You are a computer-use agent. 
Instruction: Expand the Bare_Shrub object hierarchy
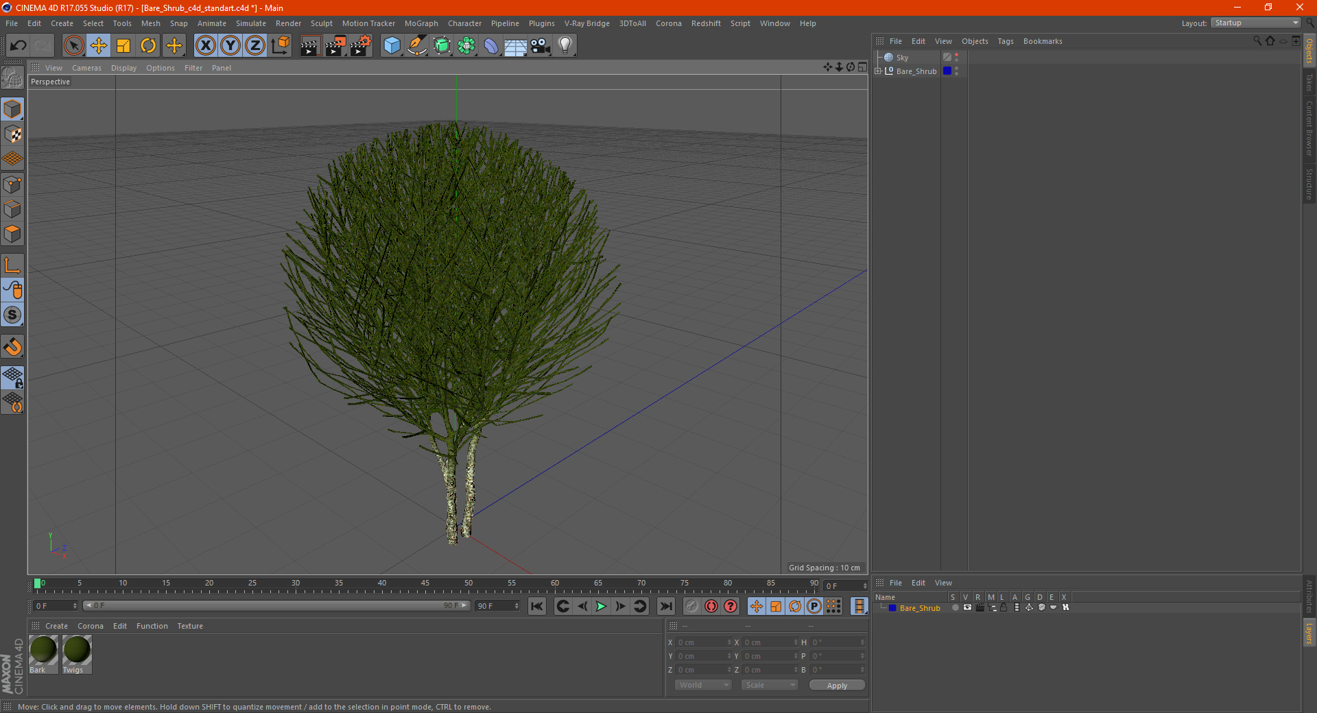(x=878, y=71)
